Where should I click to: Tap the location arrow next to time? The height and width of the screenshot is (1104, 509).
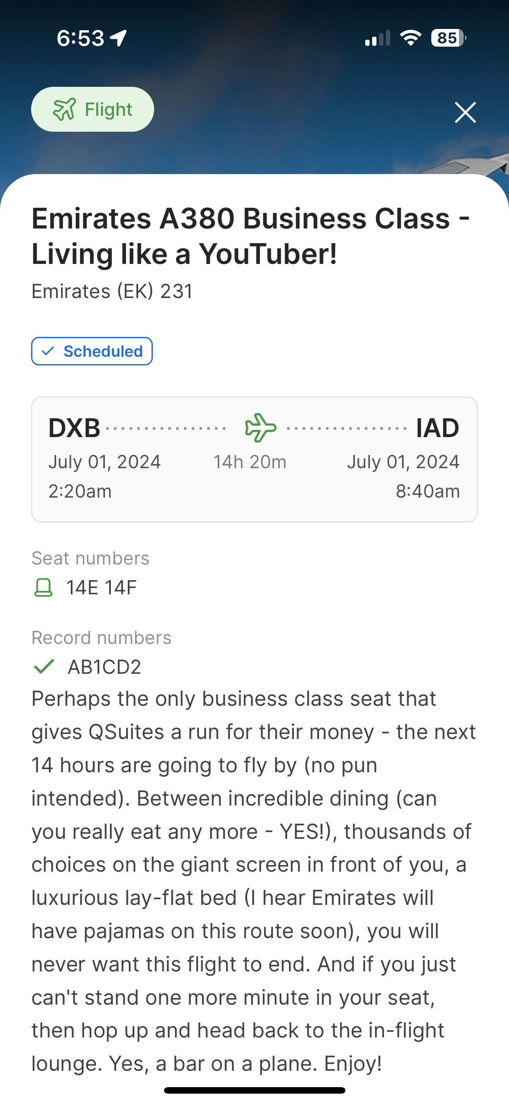118,38
